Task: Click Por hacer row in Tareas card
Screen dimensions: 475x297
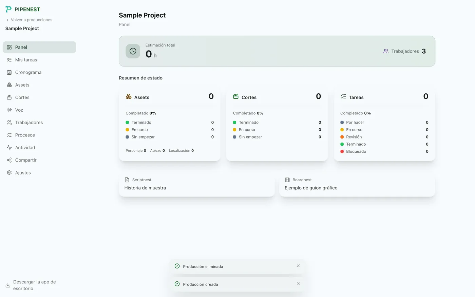Action: [x=384, y=123]
